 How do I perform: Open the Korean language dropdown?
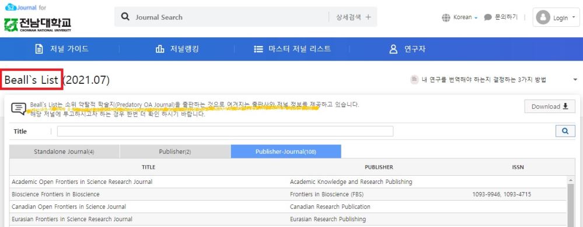pyautogui.click(x=466, y=17)
